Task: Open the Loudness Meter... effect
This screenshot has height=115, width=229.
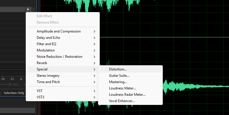Action: pos(122,88)
